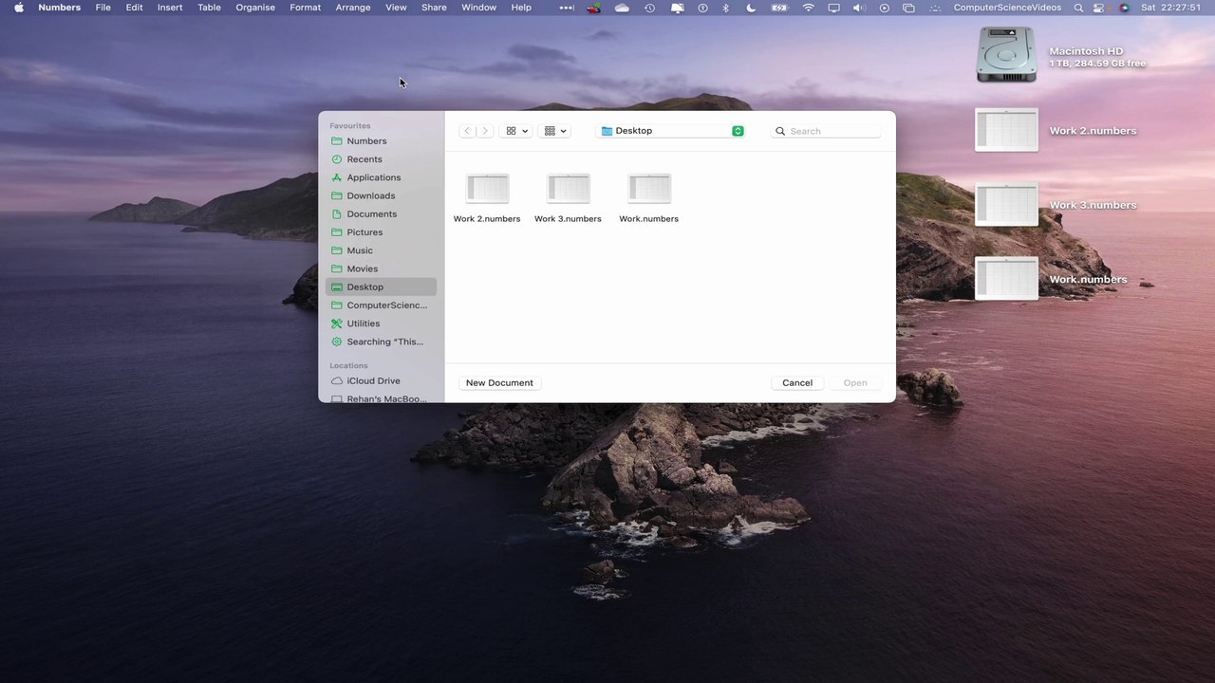Open the View menu

coord(396,8)
